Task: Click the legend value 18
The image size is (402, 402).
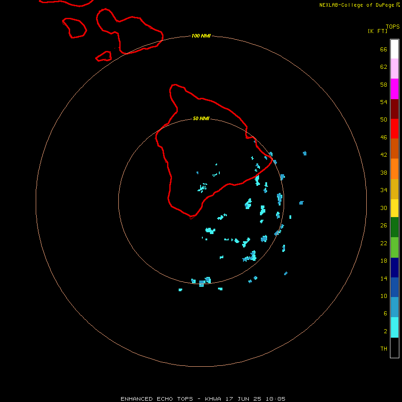Action: pyautogui.click(x=384, y=261)
